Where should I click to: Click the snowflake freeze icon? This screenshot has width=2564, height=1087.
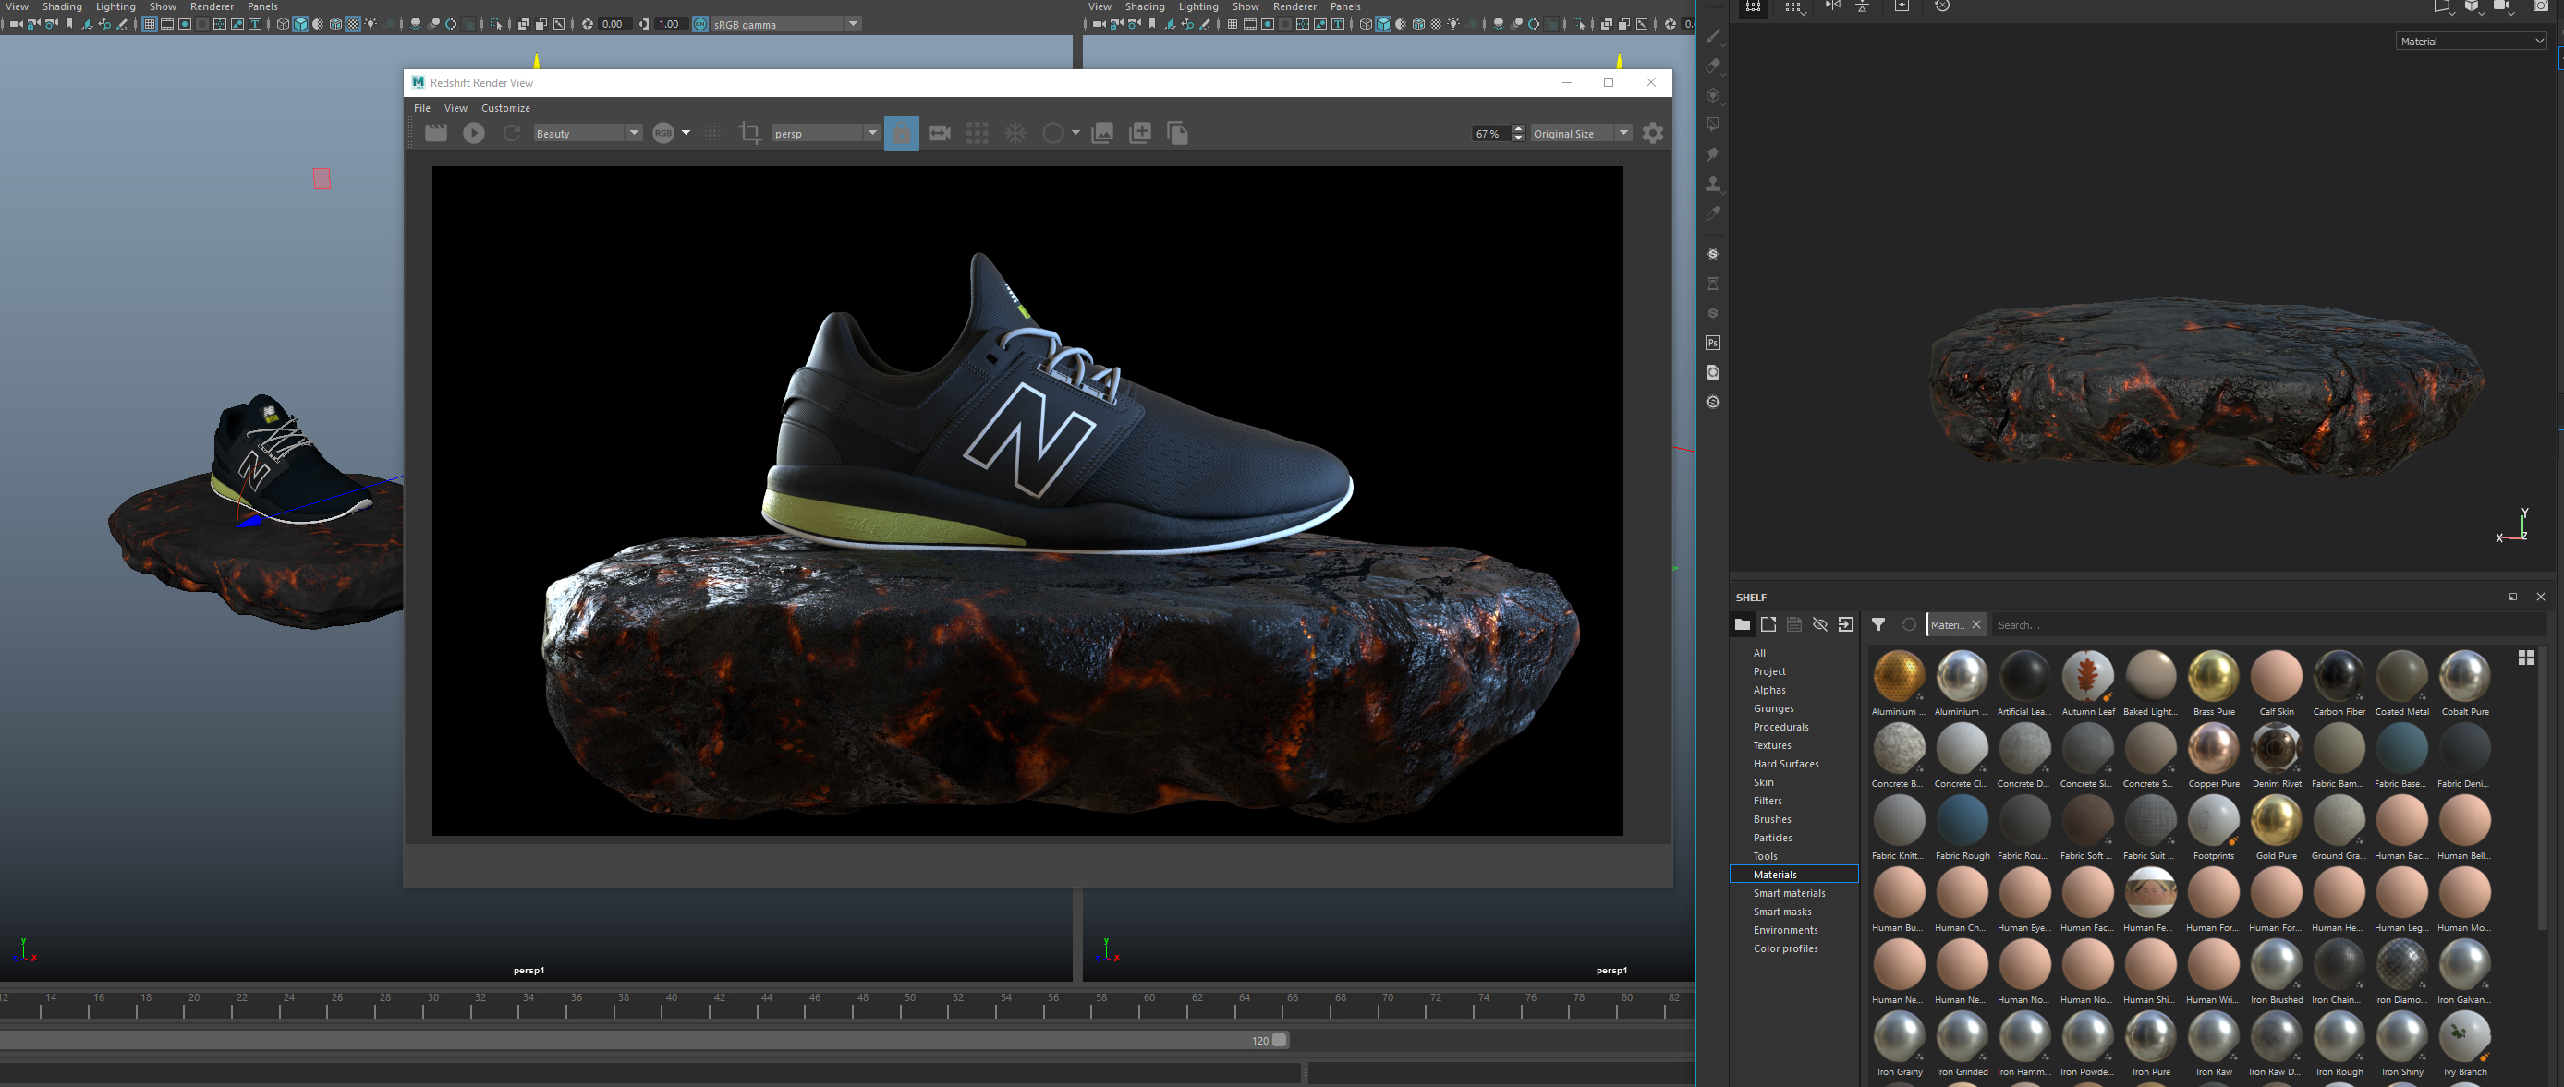1015,133
